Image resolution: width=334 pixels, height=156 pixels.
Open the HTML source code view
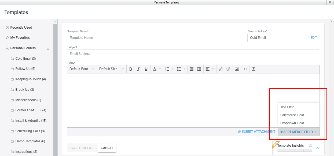pyautogui.click(x=245, y=69)
